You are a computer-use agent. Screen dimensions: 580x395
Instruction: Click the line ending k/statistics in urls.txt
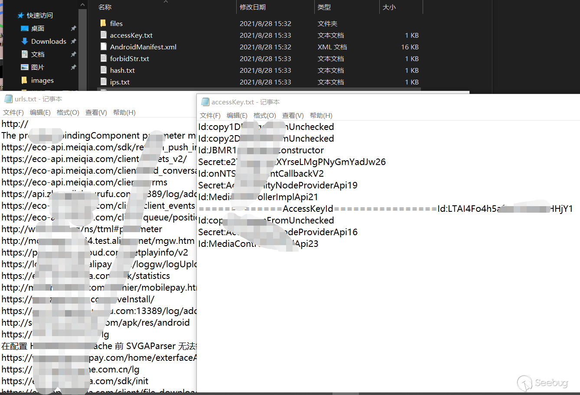click(x=85, y=276)
